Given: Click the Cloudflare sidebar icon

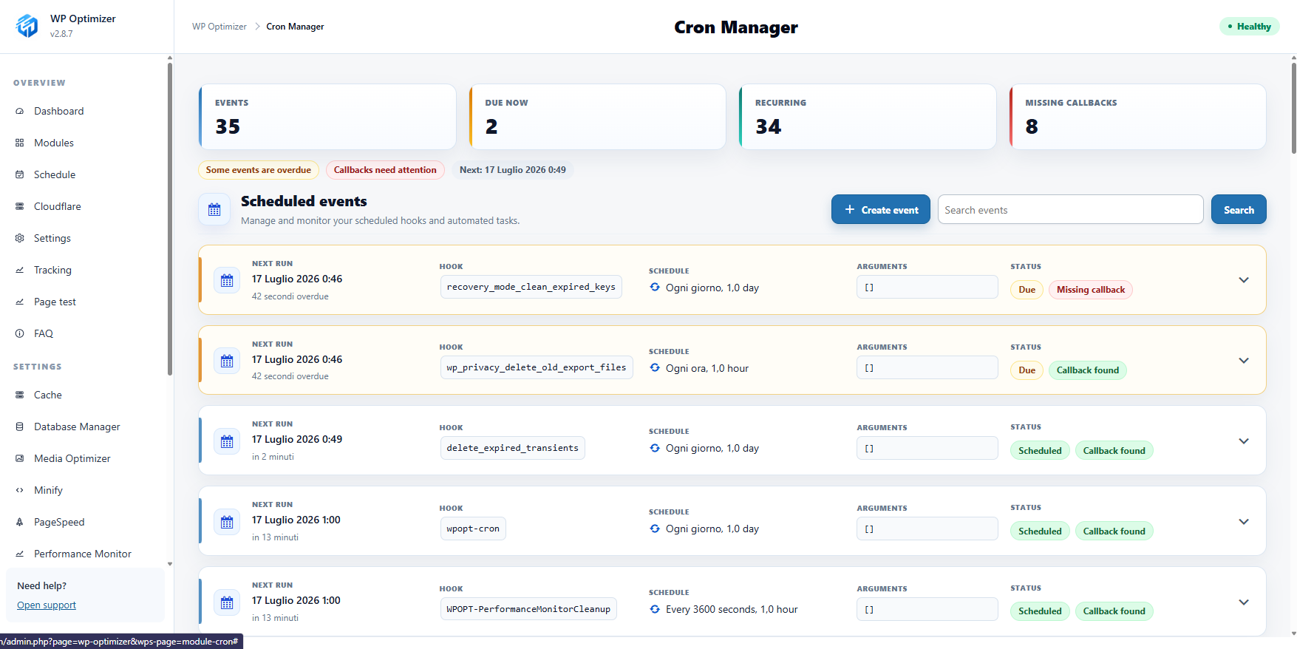Looking at the screenshot, I should 20,206.
